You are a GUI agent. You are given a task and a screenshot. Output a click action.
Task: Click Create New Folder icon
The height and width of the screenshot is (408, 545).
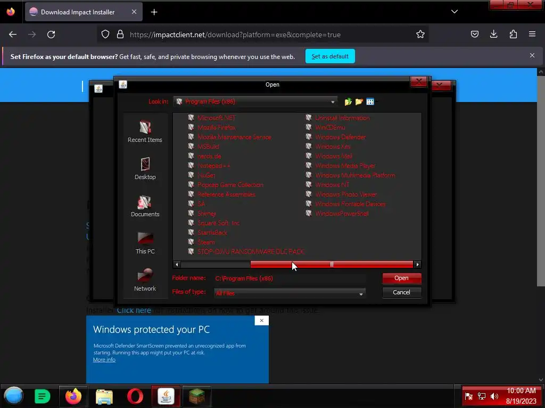coord(359,101)
